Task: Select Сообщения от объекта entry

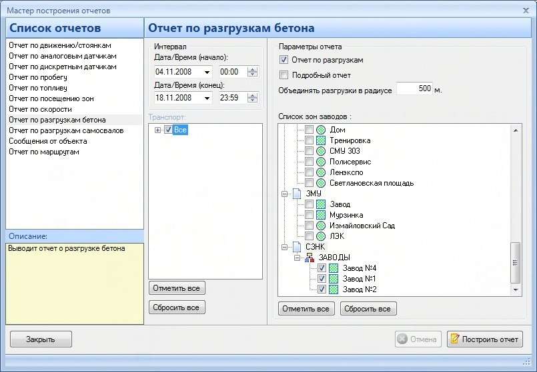Action: click(x=48, y=141)
